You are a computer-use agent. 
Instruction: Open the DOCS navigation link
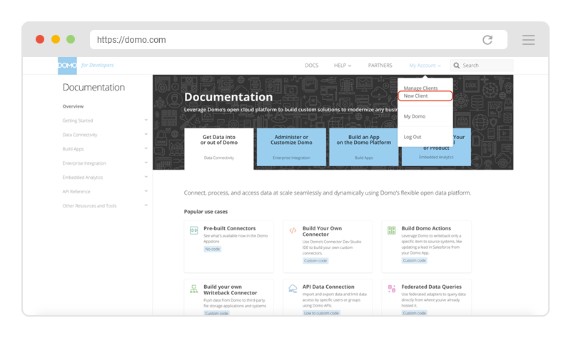click(x=311, y=66)
